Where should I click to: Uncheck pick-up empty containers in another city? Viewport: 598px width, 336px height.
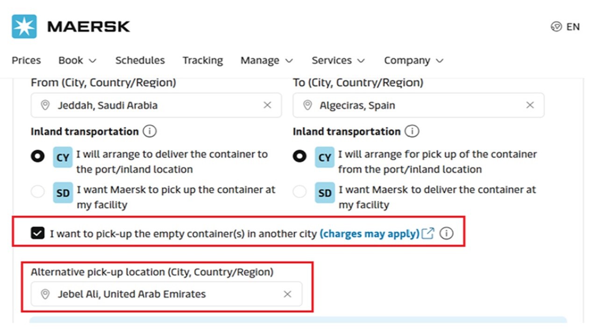coord(38,232)
